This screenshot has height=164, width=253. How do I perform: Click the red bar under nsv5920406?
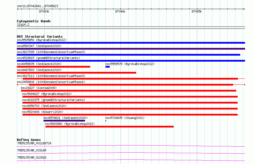(x=130, y=115)
